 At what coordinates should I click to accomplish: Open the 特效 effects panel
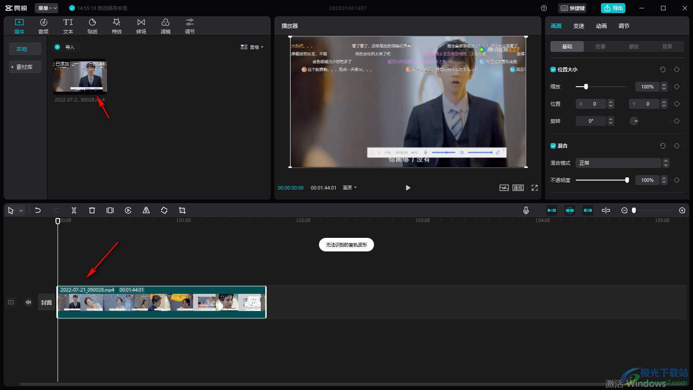[x=117, y=26]
